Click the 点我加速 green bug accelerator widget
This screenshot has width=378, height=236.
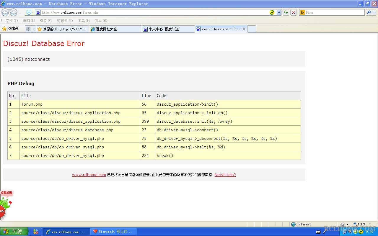[6, 199]
